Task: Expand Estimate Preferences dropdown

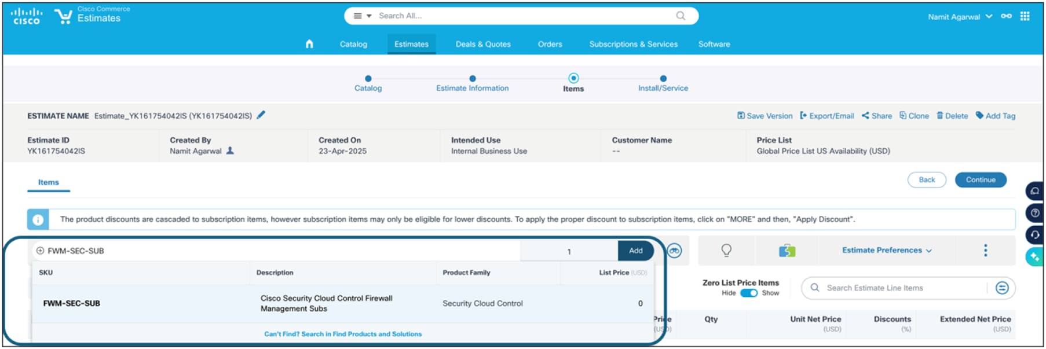Action: [x=887, y=251]
